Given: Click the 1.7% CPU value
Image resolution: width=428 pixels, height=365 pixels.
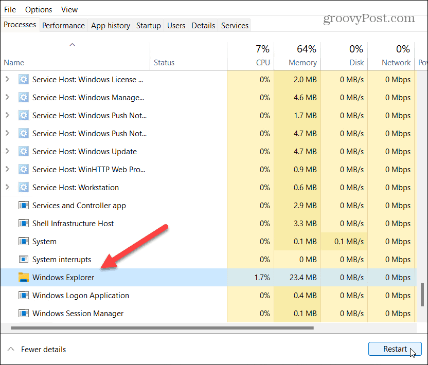Looking at the screenshot, I should point(262,278).
